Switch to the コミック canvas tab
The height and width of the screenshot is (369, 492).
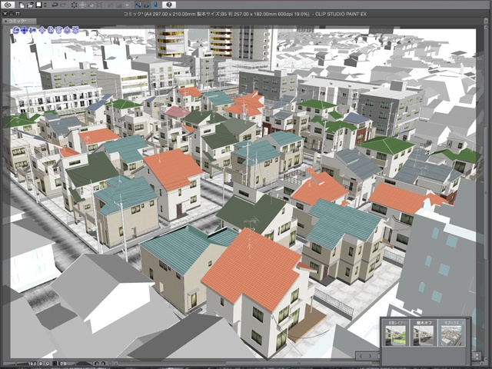pyautogui.click(x=18, y=22)
